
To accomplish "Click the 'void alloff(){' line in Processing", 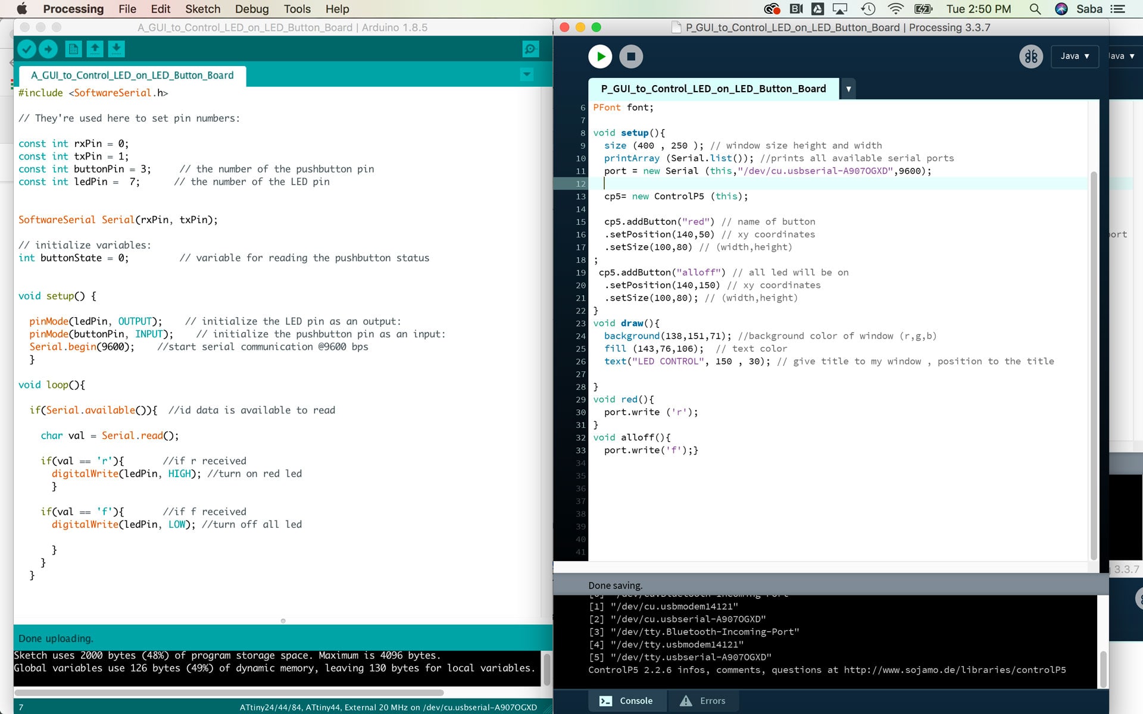I will (632, 437).
